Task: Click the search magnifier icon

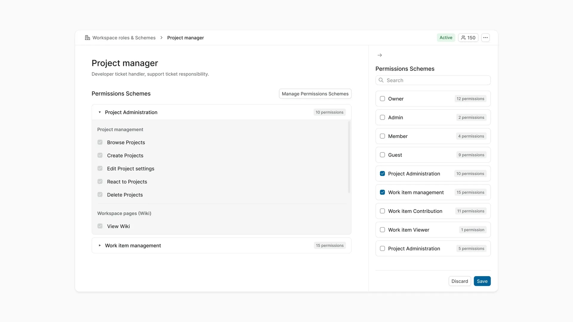Action: coord(381,80)
